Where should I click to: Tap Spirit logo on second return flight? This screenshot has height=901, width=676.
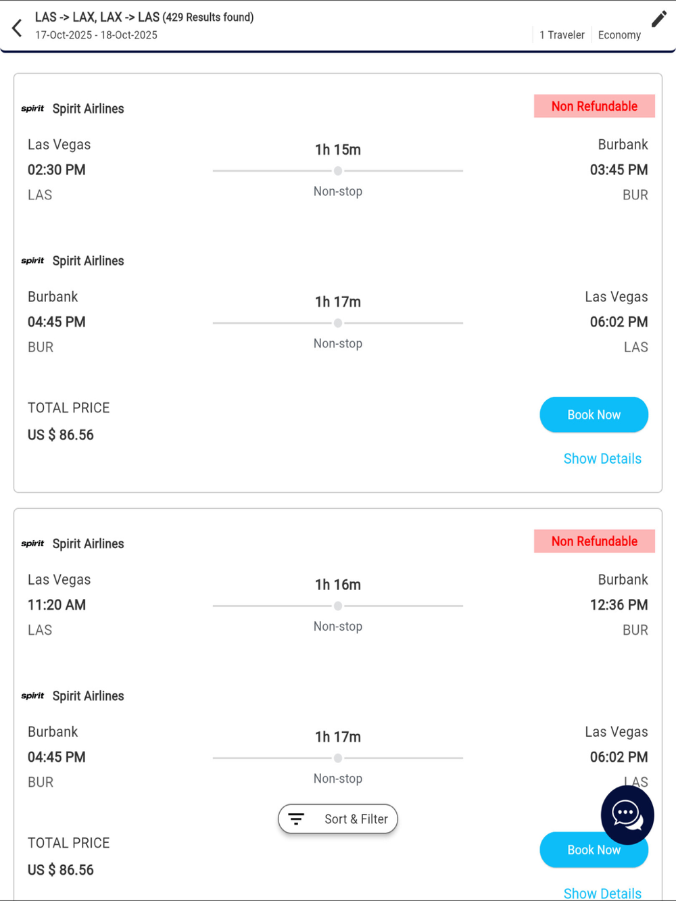pyautogui.click(x=32, y=696)
